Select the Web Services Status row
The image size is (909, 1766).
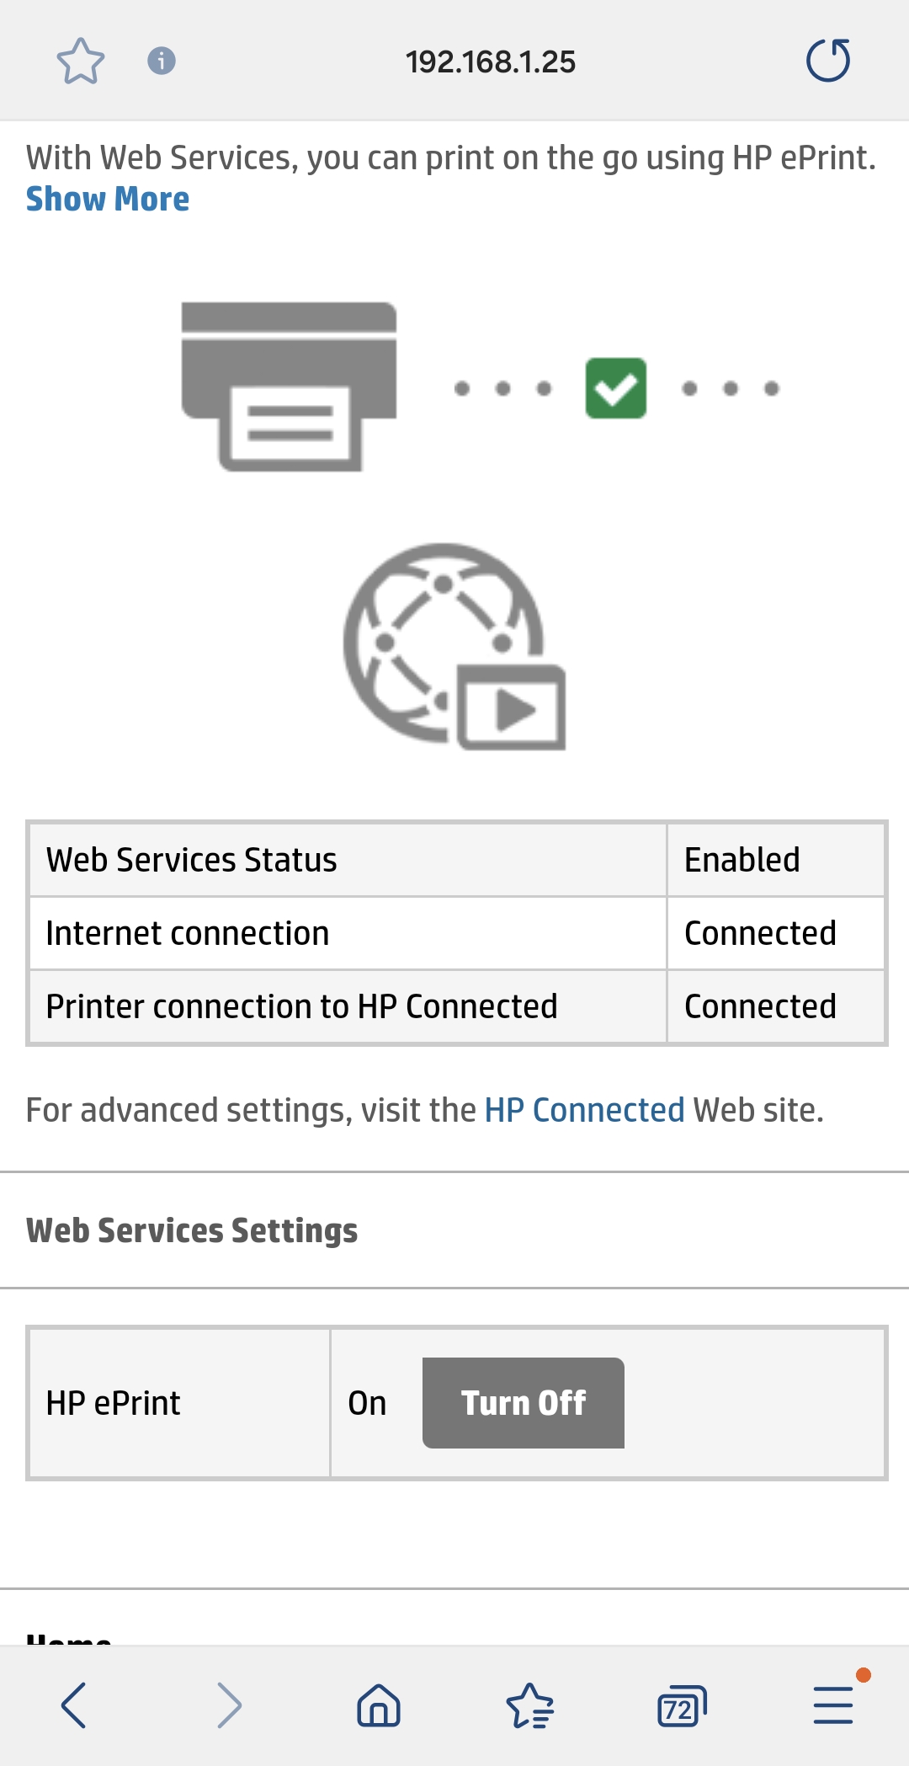pyautogui.click(x=347, y=860)
